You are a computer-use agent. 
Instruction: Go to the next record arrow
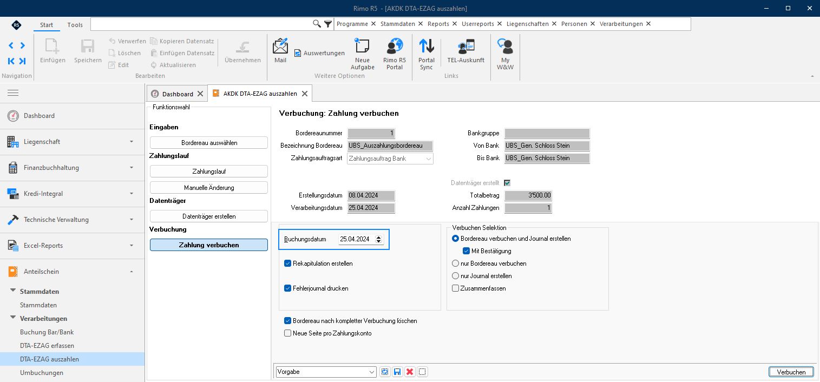22,45
